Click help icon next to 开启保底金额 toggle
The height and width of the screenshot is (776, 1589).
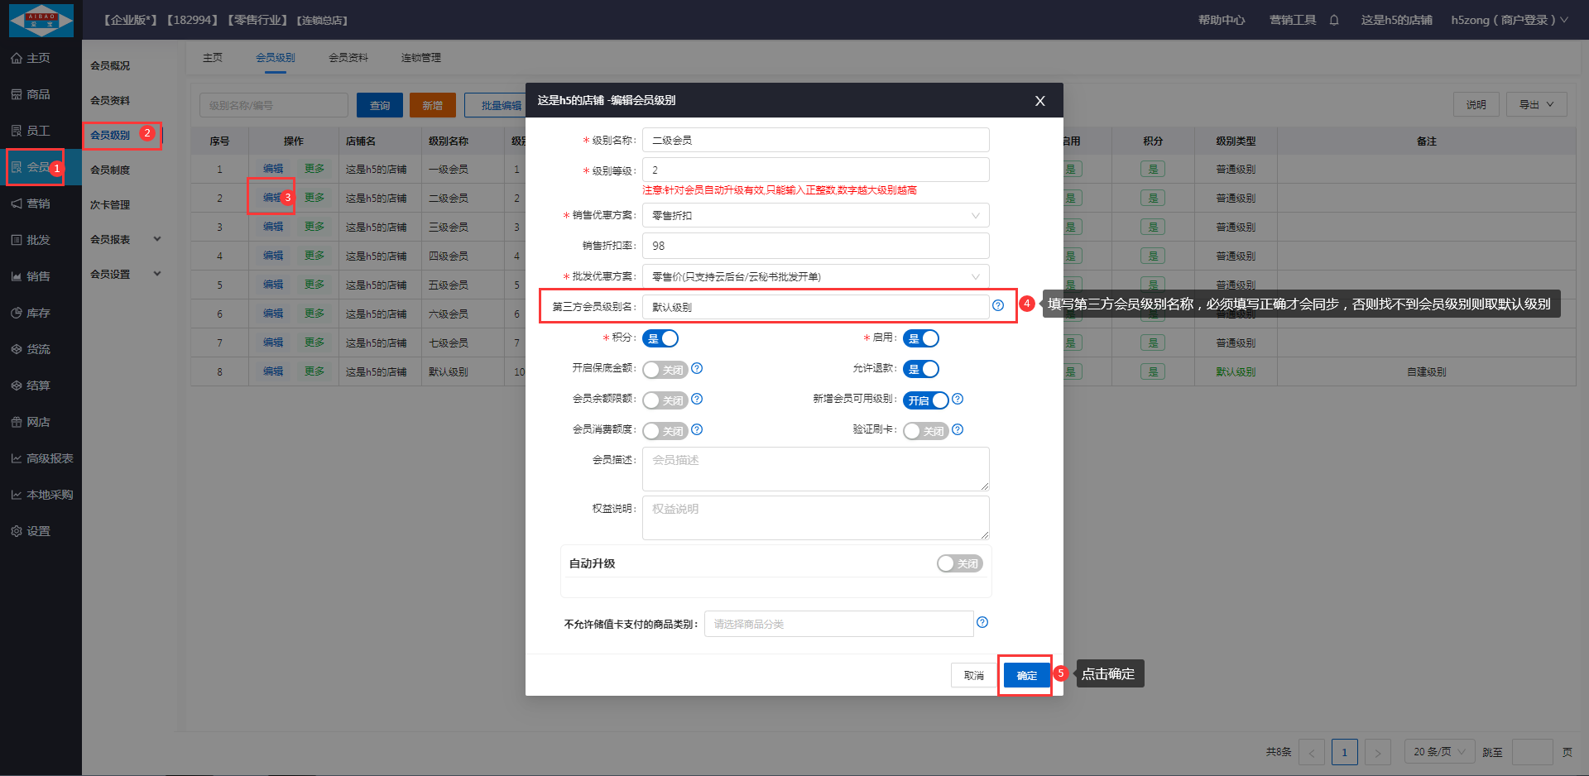click(x=697, y=368)
